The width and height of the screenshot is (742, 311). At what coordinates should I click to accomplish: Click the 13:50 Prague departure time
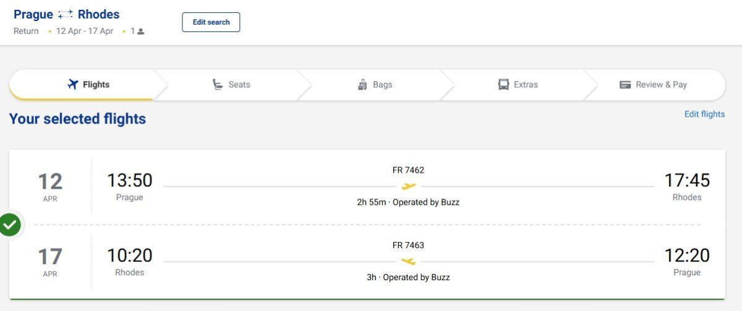[129, 180]
